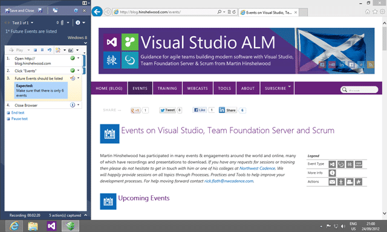387x232 pixels.
Task: Expand the capture screenshot dropdown arrow
Action: pos(77,50)
